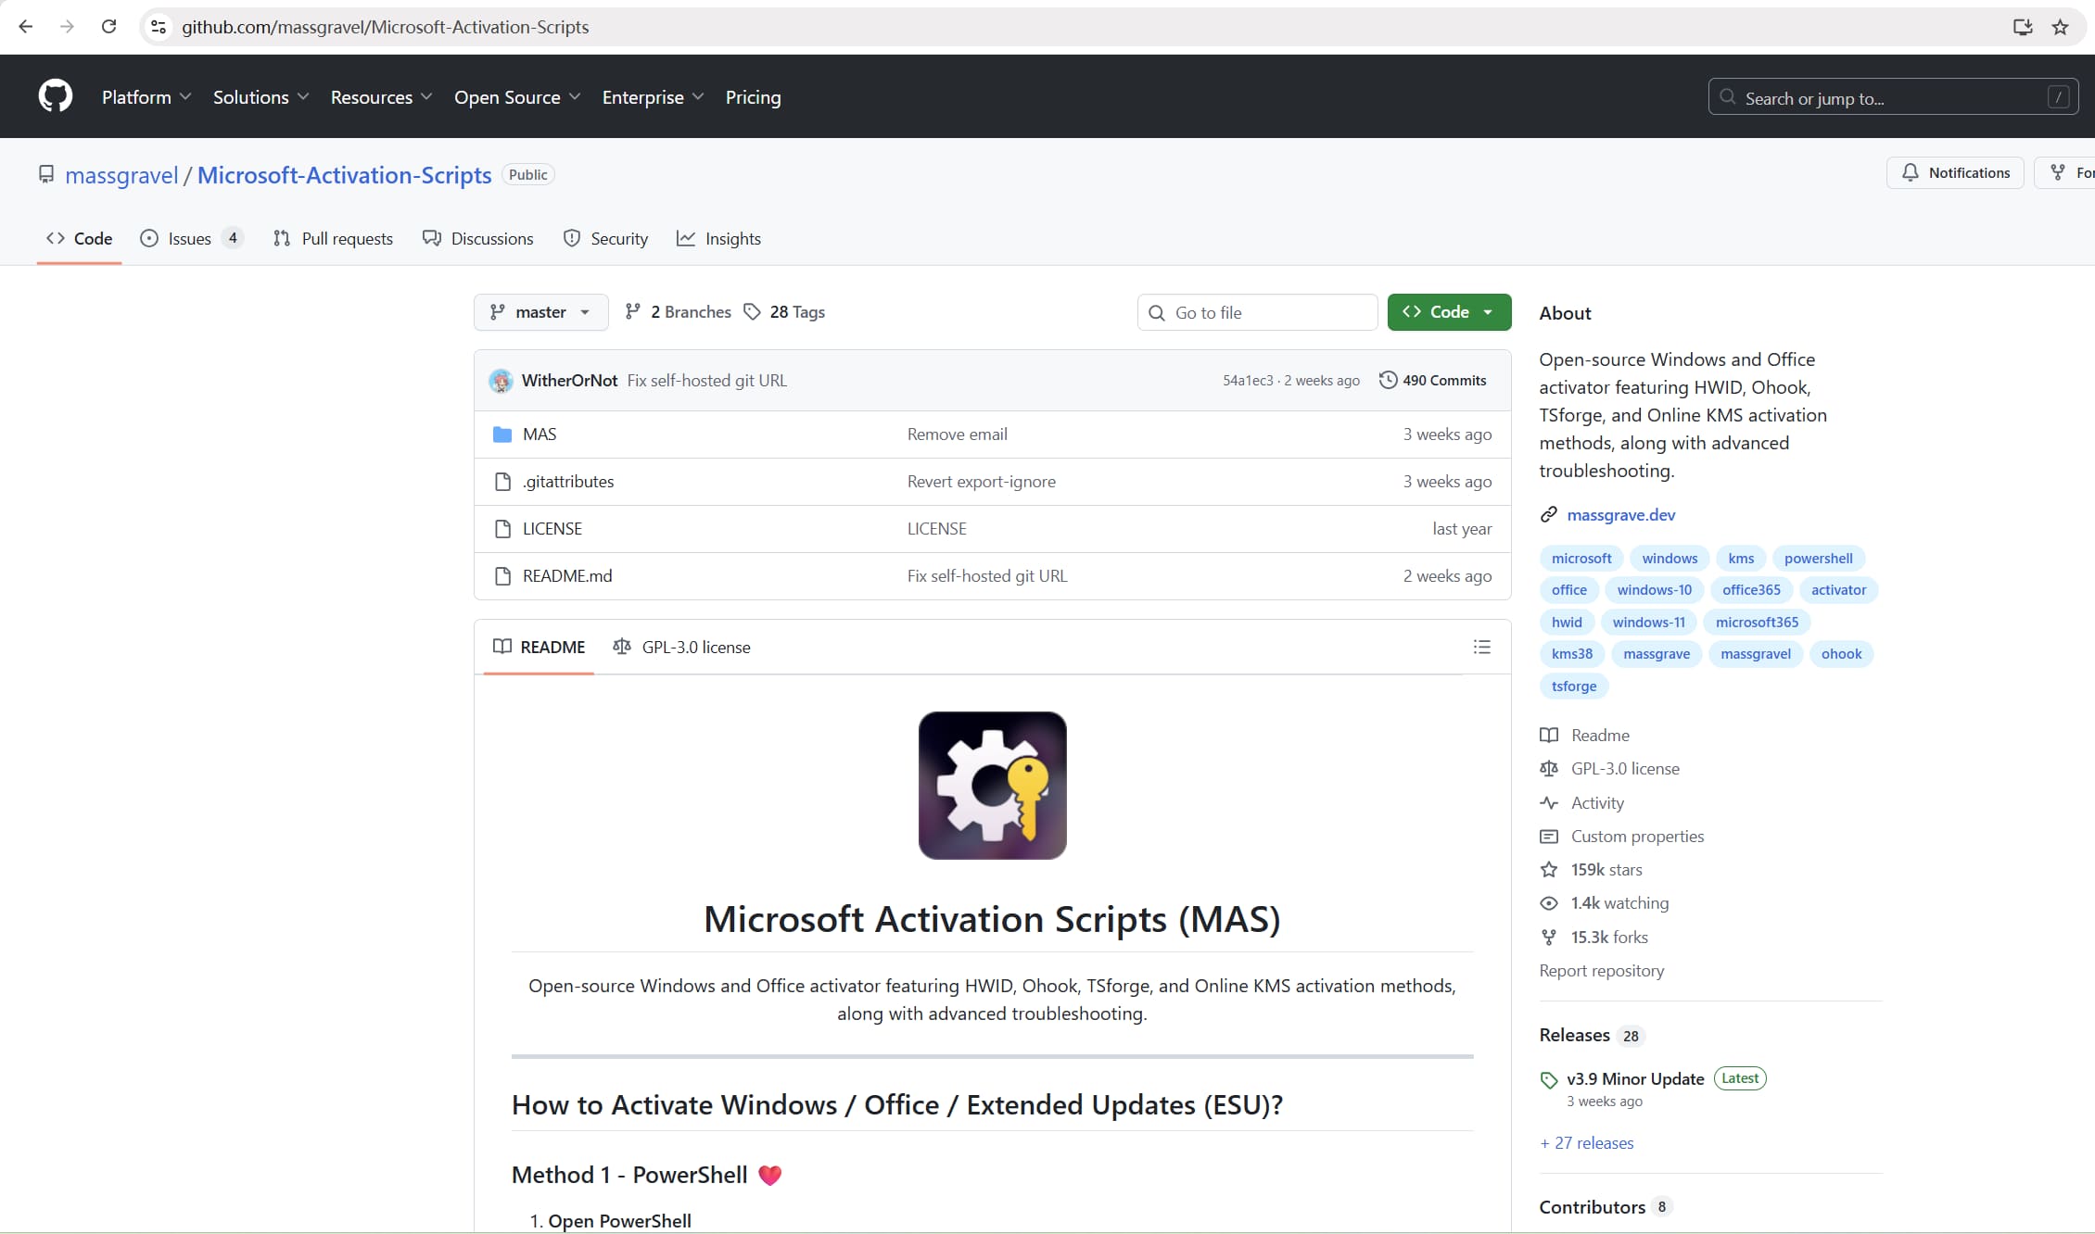The image size is (2095, 1234).
Task: Open the Resources menu dropdown
Action: point(381,96)
